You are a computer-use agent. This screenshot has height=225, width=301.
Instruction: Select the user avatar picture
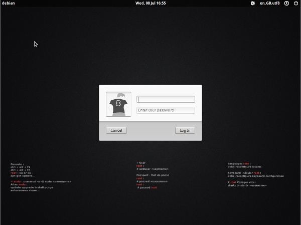click(119, 104)
